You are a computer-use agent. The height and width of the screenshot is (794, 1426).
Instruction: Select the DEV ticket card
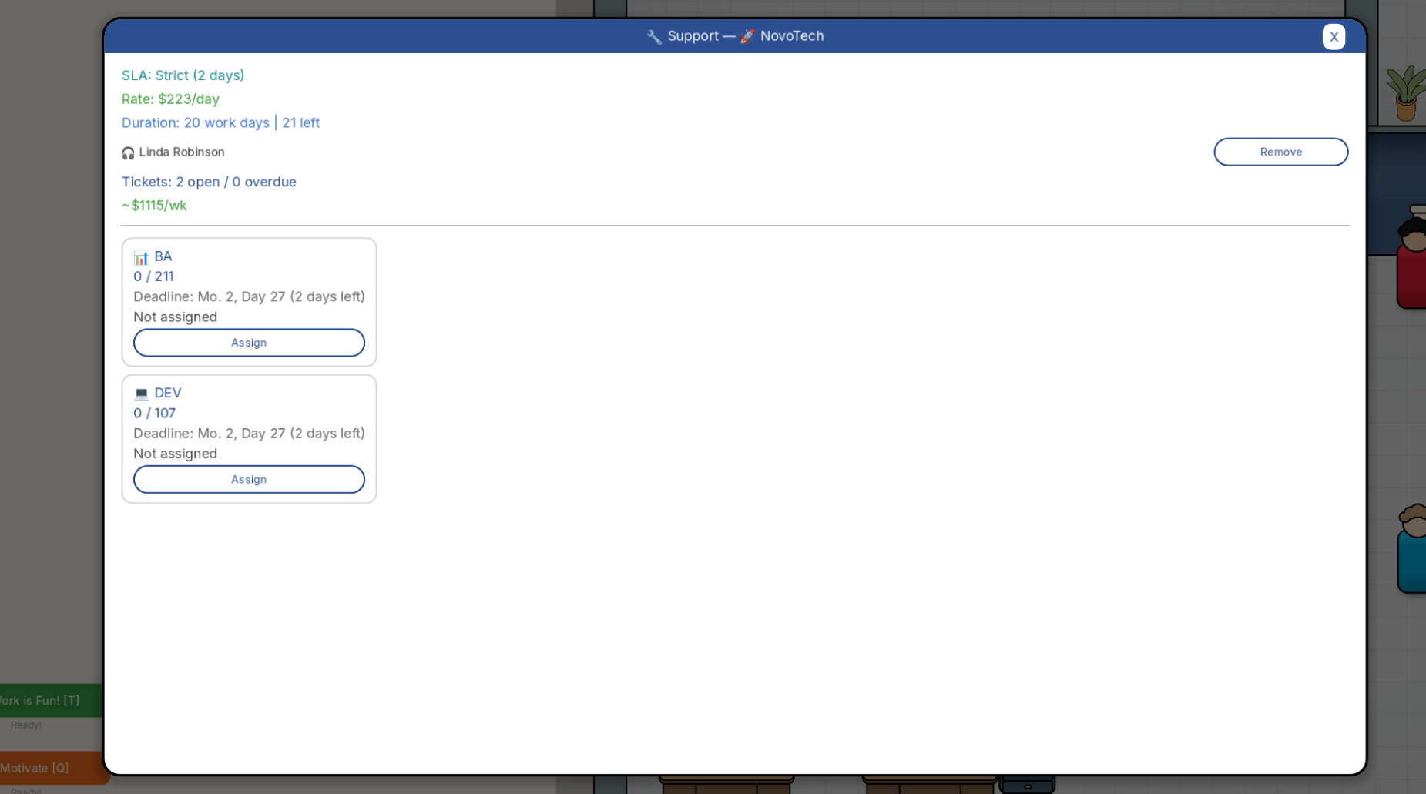[249, 439]
